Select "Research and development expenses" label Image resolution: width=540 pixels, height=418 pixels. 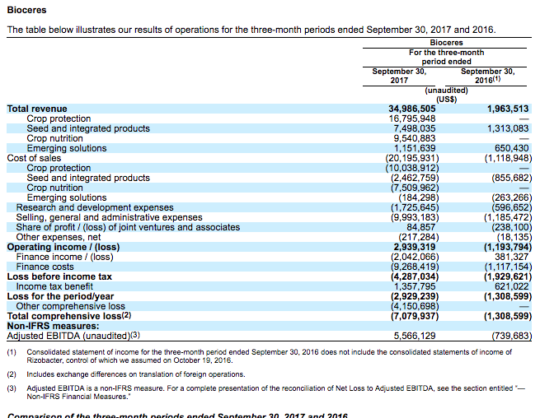coord(95,207)
